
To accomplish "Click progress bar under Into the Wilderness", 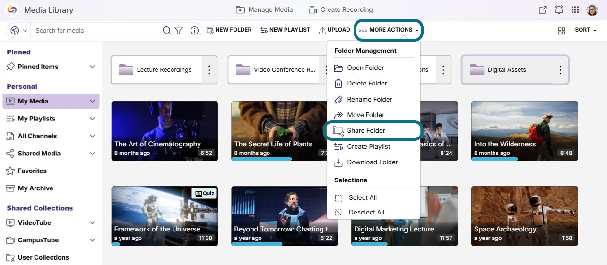I will coord(494,159).
